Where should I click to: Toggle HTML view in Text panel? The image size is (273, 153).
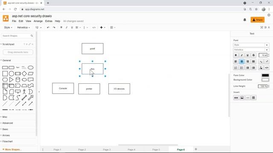[x=267, y=68]
